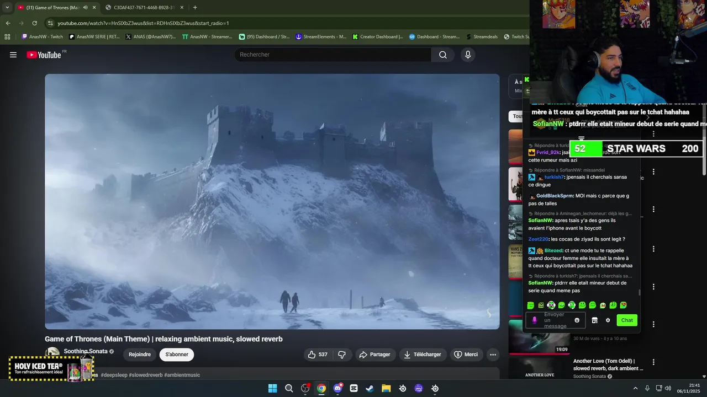Screen dimensions: 707x397
Task: Open the Another Love (Tom Odell) video
Action: click(x=608, y=364)
